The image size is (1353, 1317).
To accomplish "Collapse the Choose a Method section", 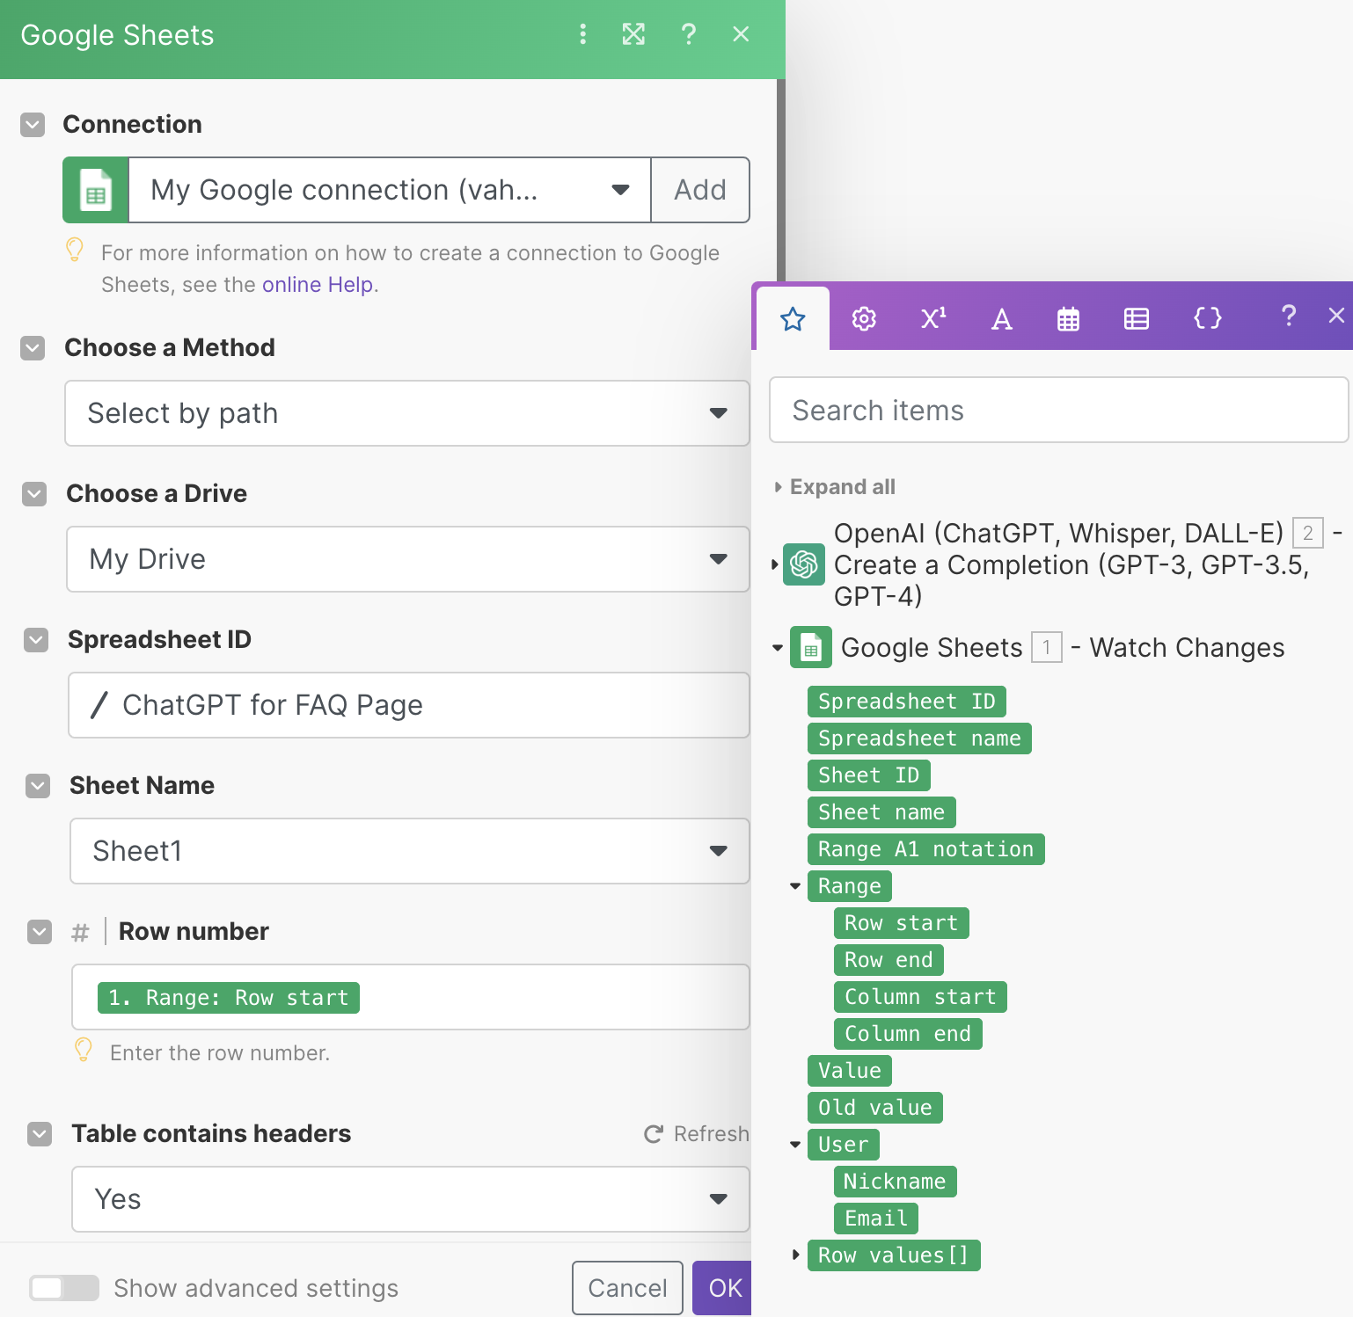I will pos(33,348).
